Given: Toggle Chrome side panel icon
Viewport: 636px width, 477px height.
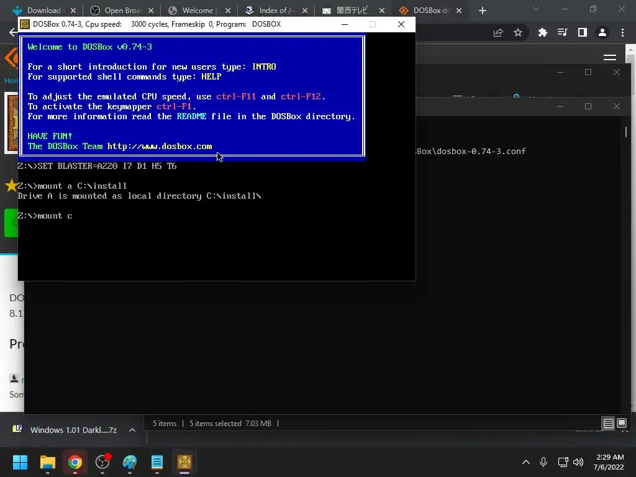Looking at the screenshot, I should [582, 32].
